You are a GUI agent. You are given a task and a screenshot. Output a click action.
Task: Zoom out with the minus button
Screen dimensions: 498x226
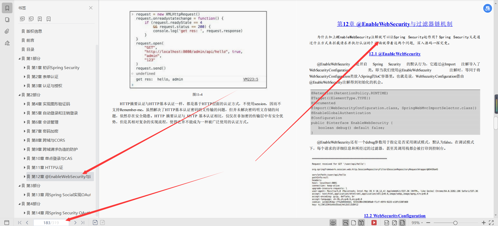click(428, 223)
